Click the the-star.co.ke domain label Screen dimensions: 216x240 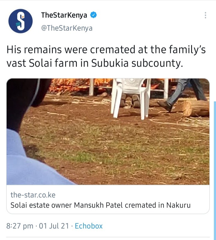[x=33, y=195]
